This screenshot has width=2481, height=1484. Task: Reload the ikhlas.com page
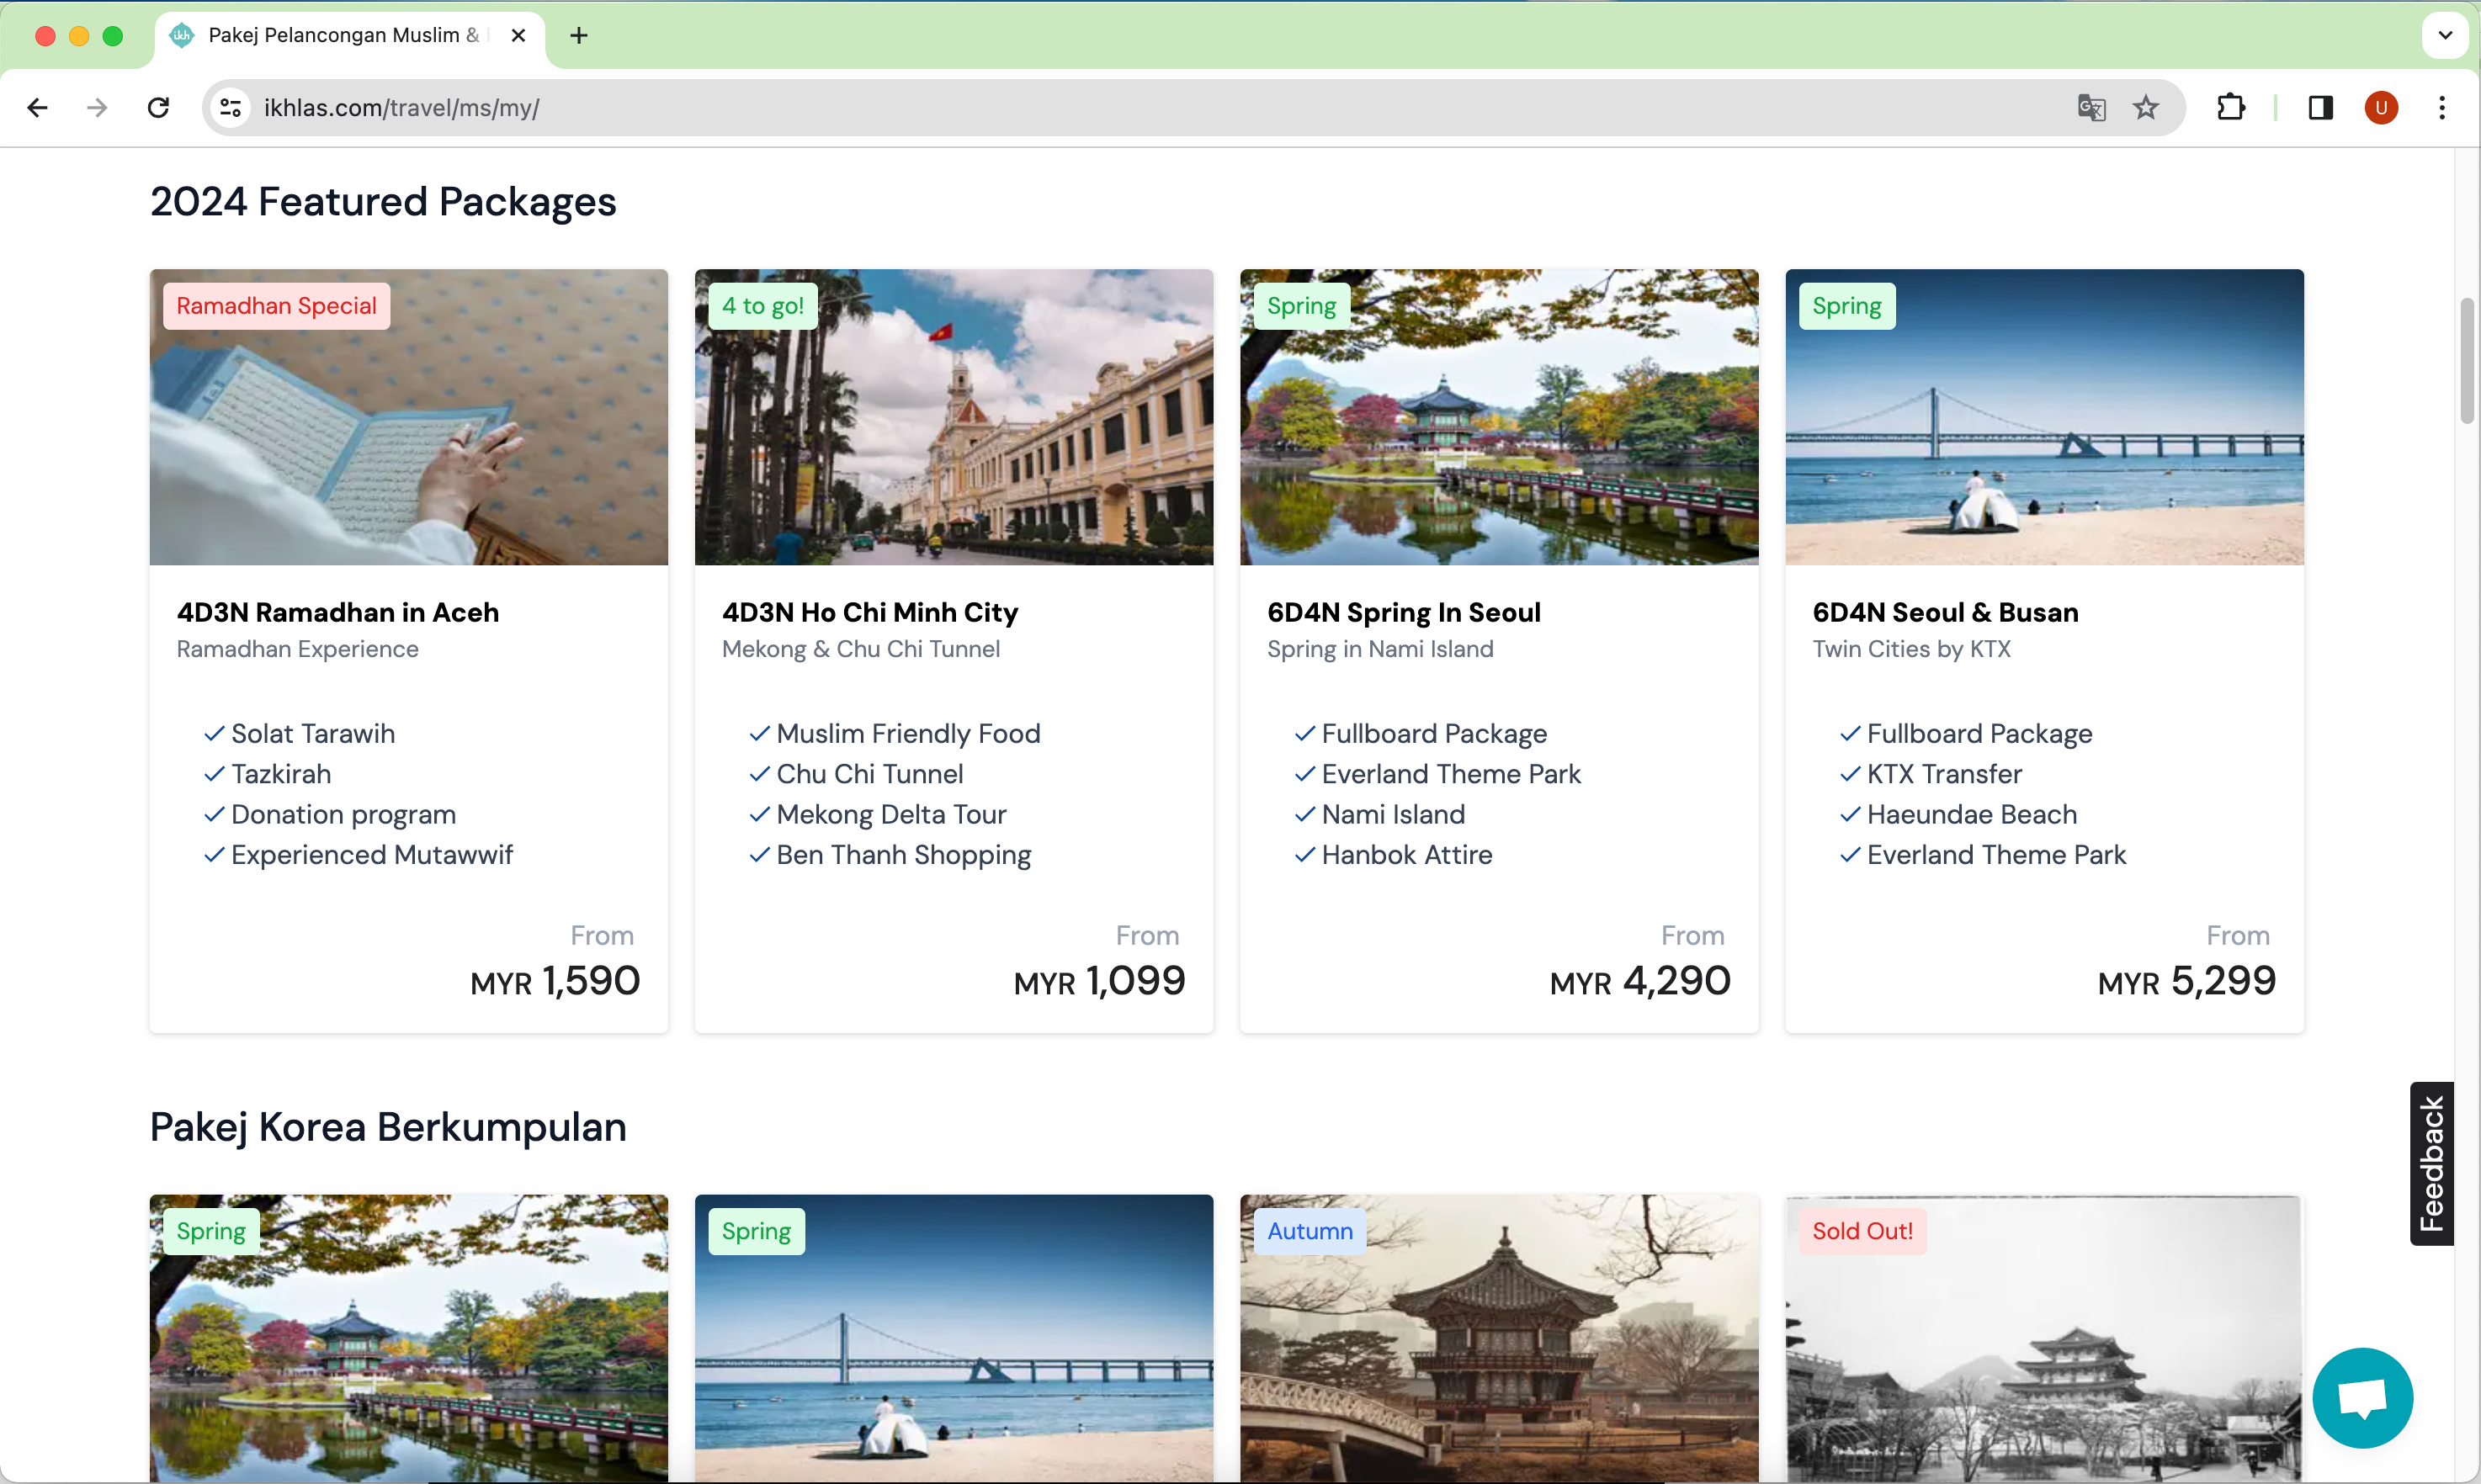pos(158,107)
